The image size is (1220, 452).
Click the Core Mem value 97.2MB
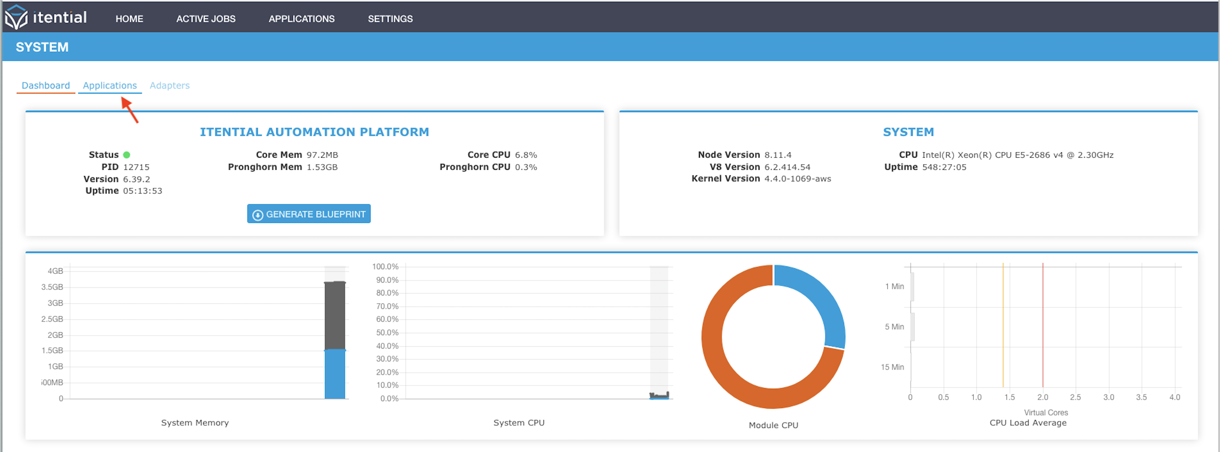322,155
